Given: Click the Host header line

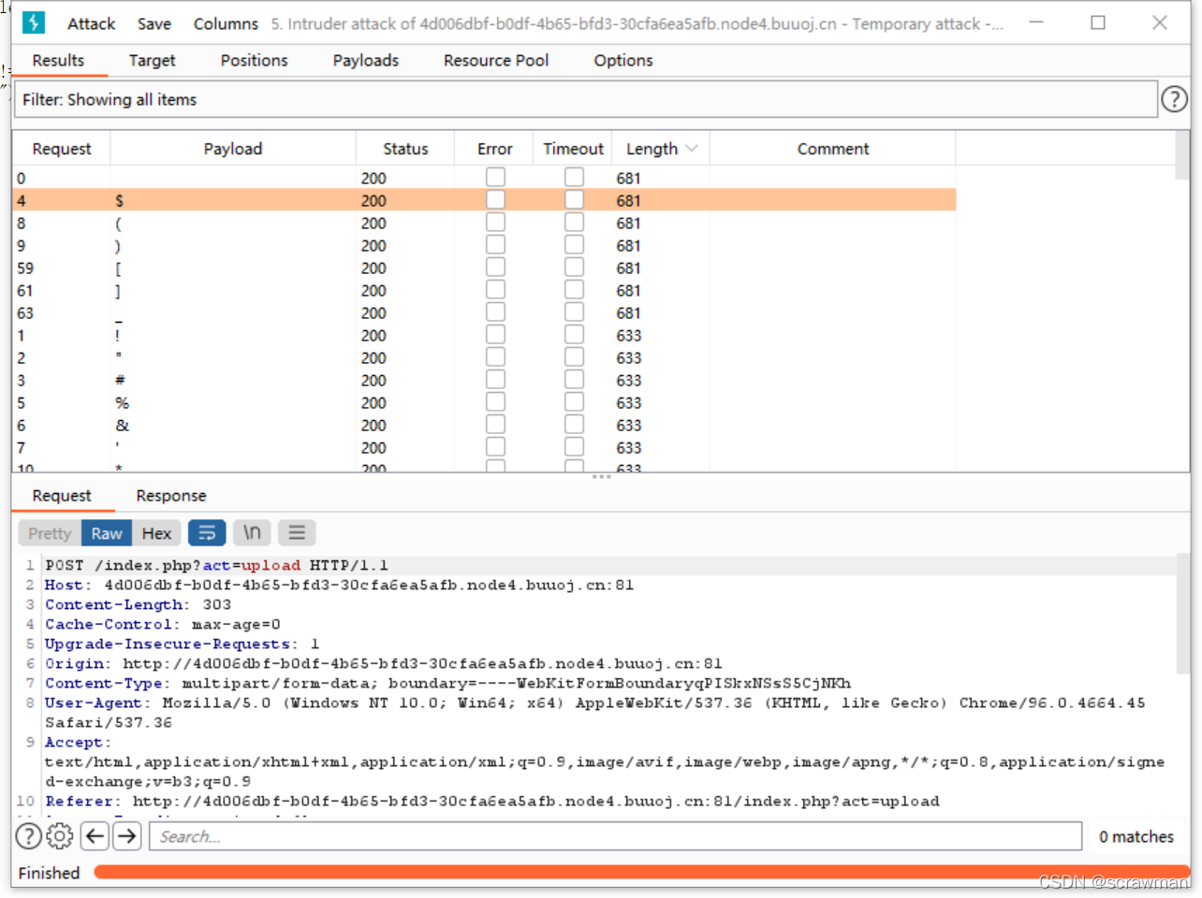Looking at the screenshot, I should pos(339,585).
